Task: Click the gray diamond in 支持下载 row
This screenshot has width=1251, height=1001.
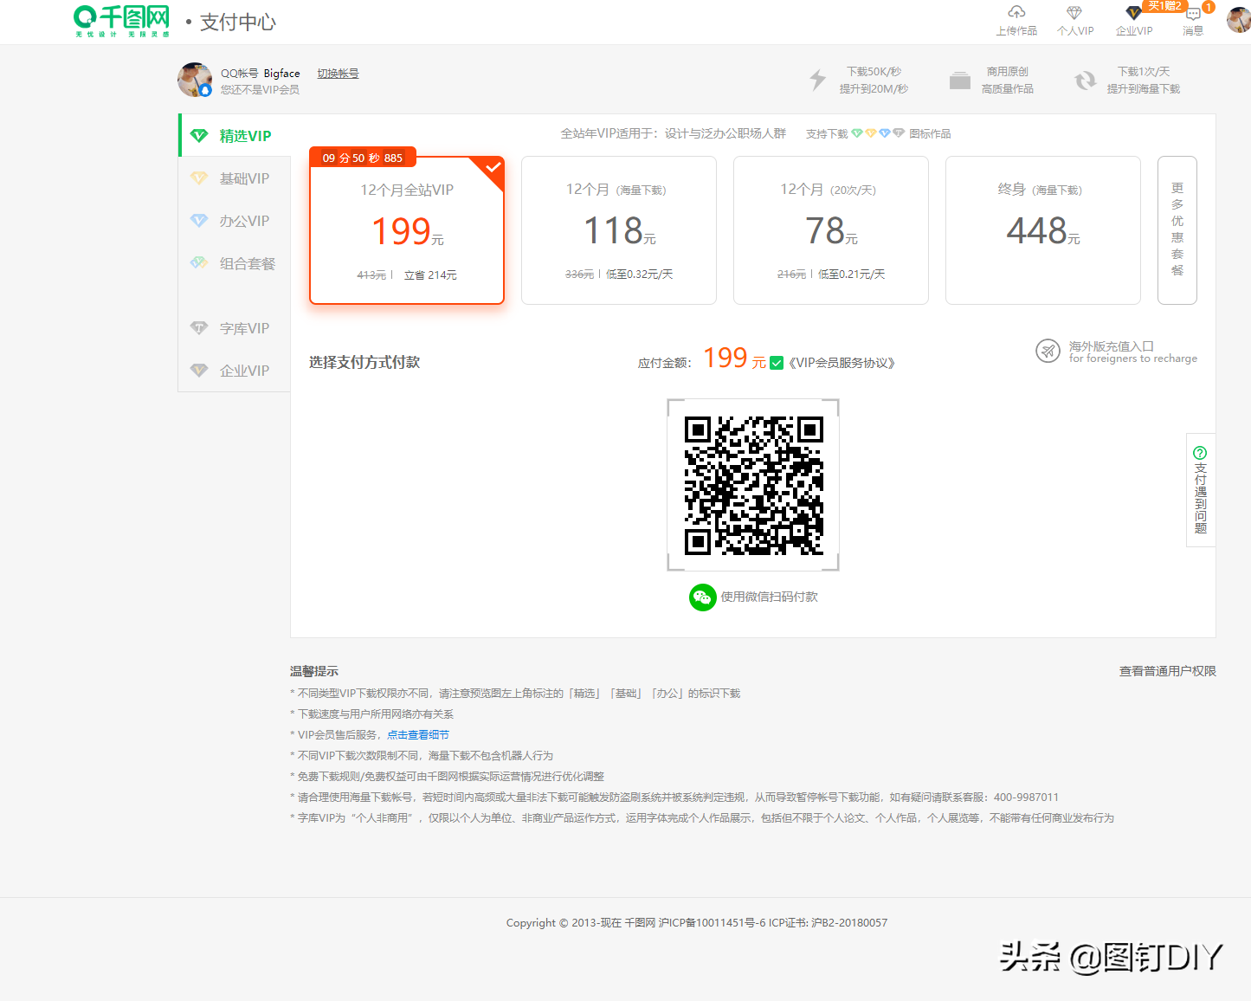Action: coord(899,133)
